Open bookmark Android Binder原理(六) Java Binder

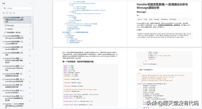(15, 92)
